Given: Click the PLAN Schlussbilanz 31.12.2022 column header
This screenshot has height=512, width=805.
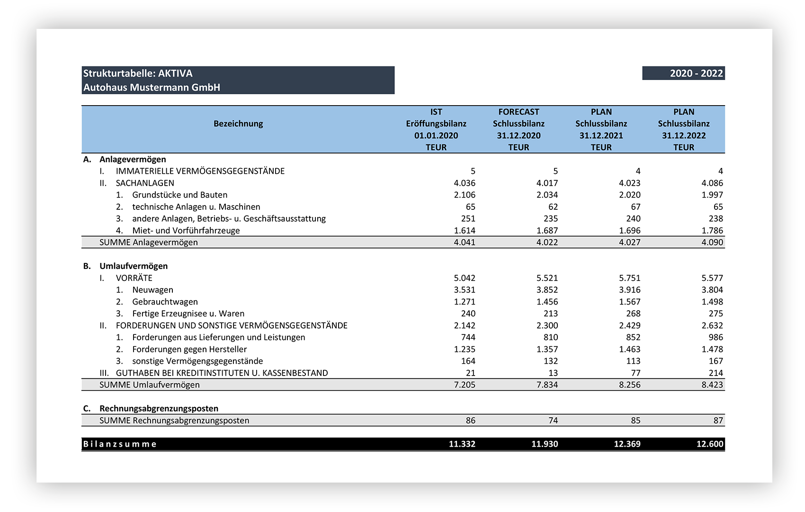Looking at the screenshot, I should point(683,129).
